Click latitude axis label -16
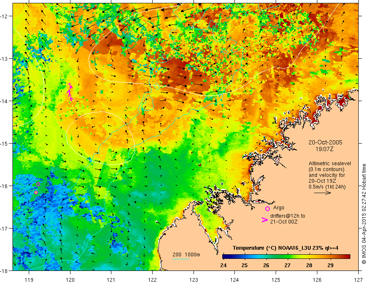The image size is (367, 283). click(x=4, y=186)
